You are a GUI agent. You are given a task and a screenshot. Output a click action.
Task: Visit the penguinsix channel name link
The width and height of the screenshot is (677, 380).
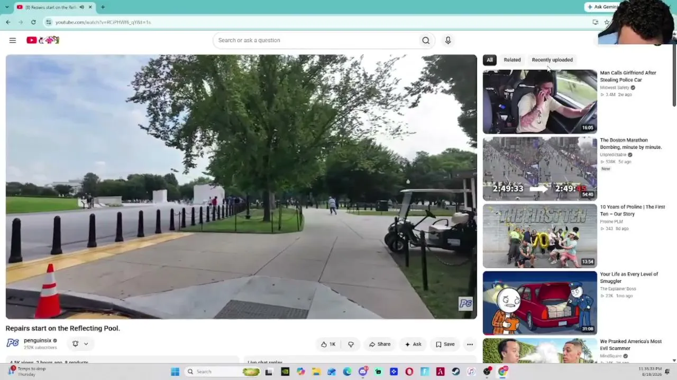coord(38,340)
